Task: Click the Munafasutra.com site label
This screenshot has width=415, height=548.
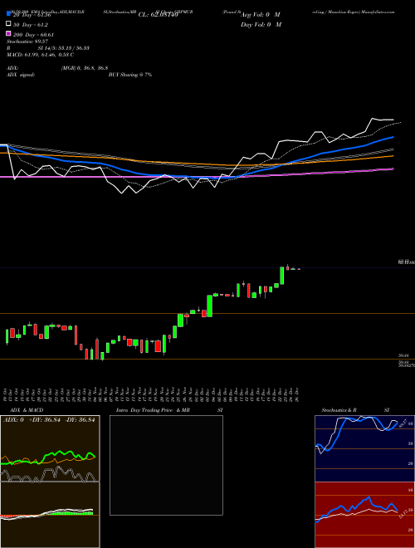Action: point(378,12)
